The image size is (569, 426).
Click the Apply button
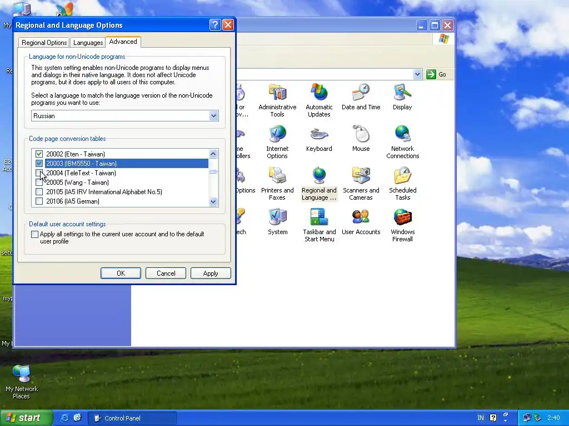(x=211, y=273)
